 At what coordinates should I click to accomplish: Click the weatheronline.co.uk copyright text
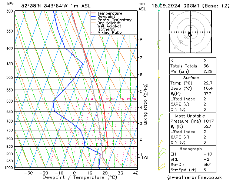point(194,177)
